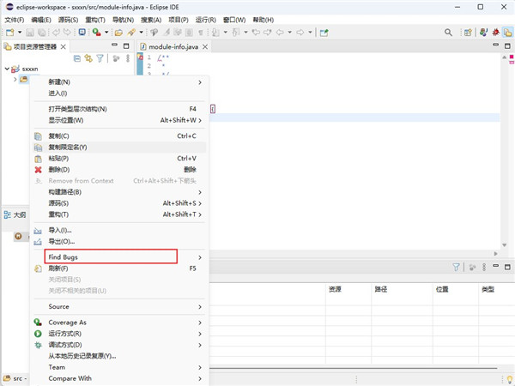The image size is (515, 386).
Task: Click the Coverage As icon
Action: pyautogui.click(x=38, y=323)
